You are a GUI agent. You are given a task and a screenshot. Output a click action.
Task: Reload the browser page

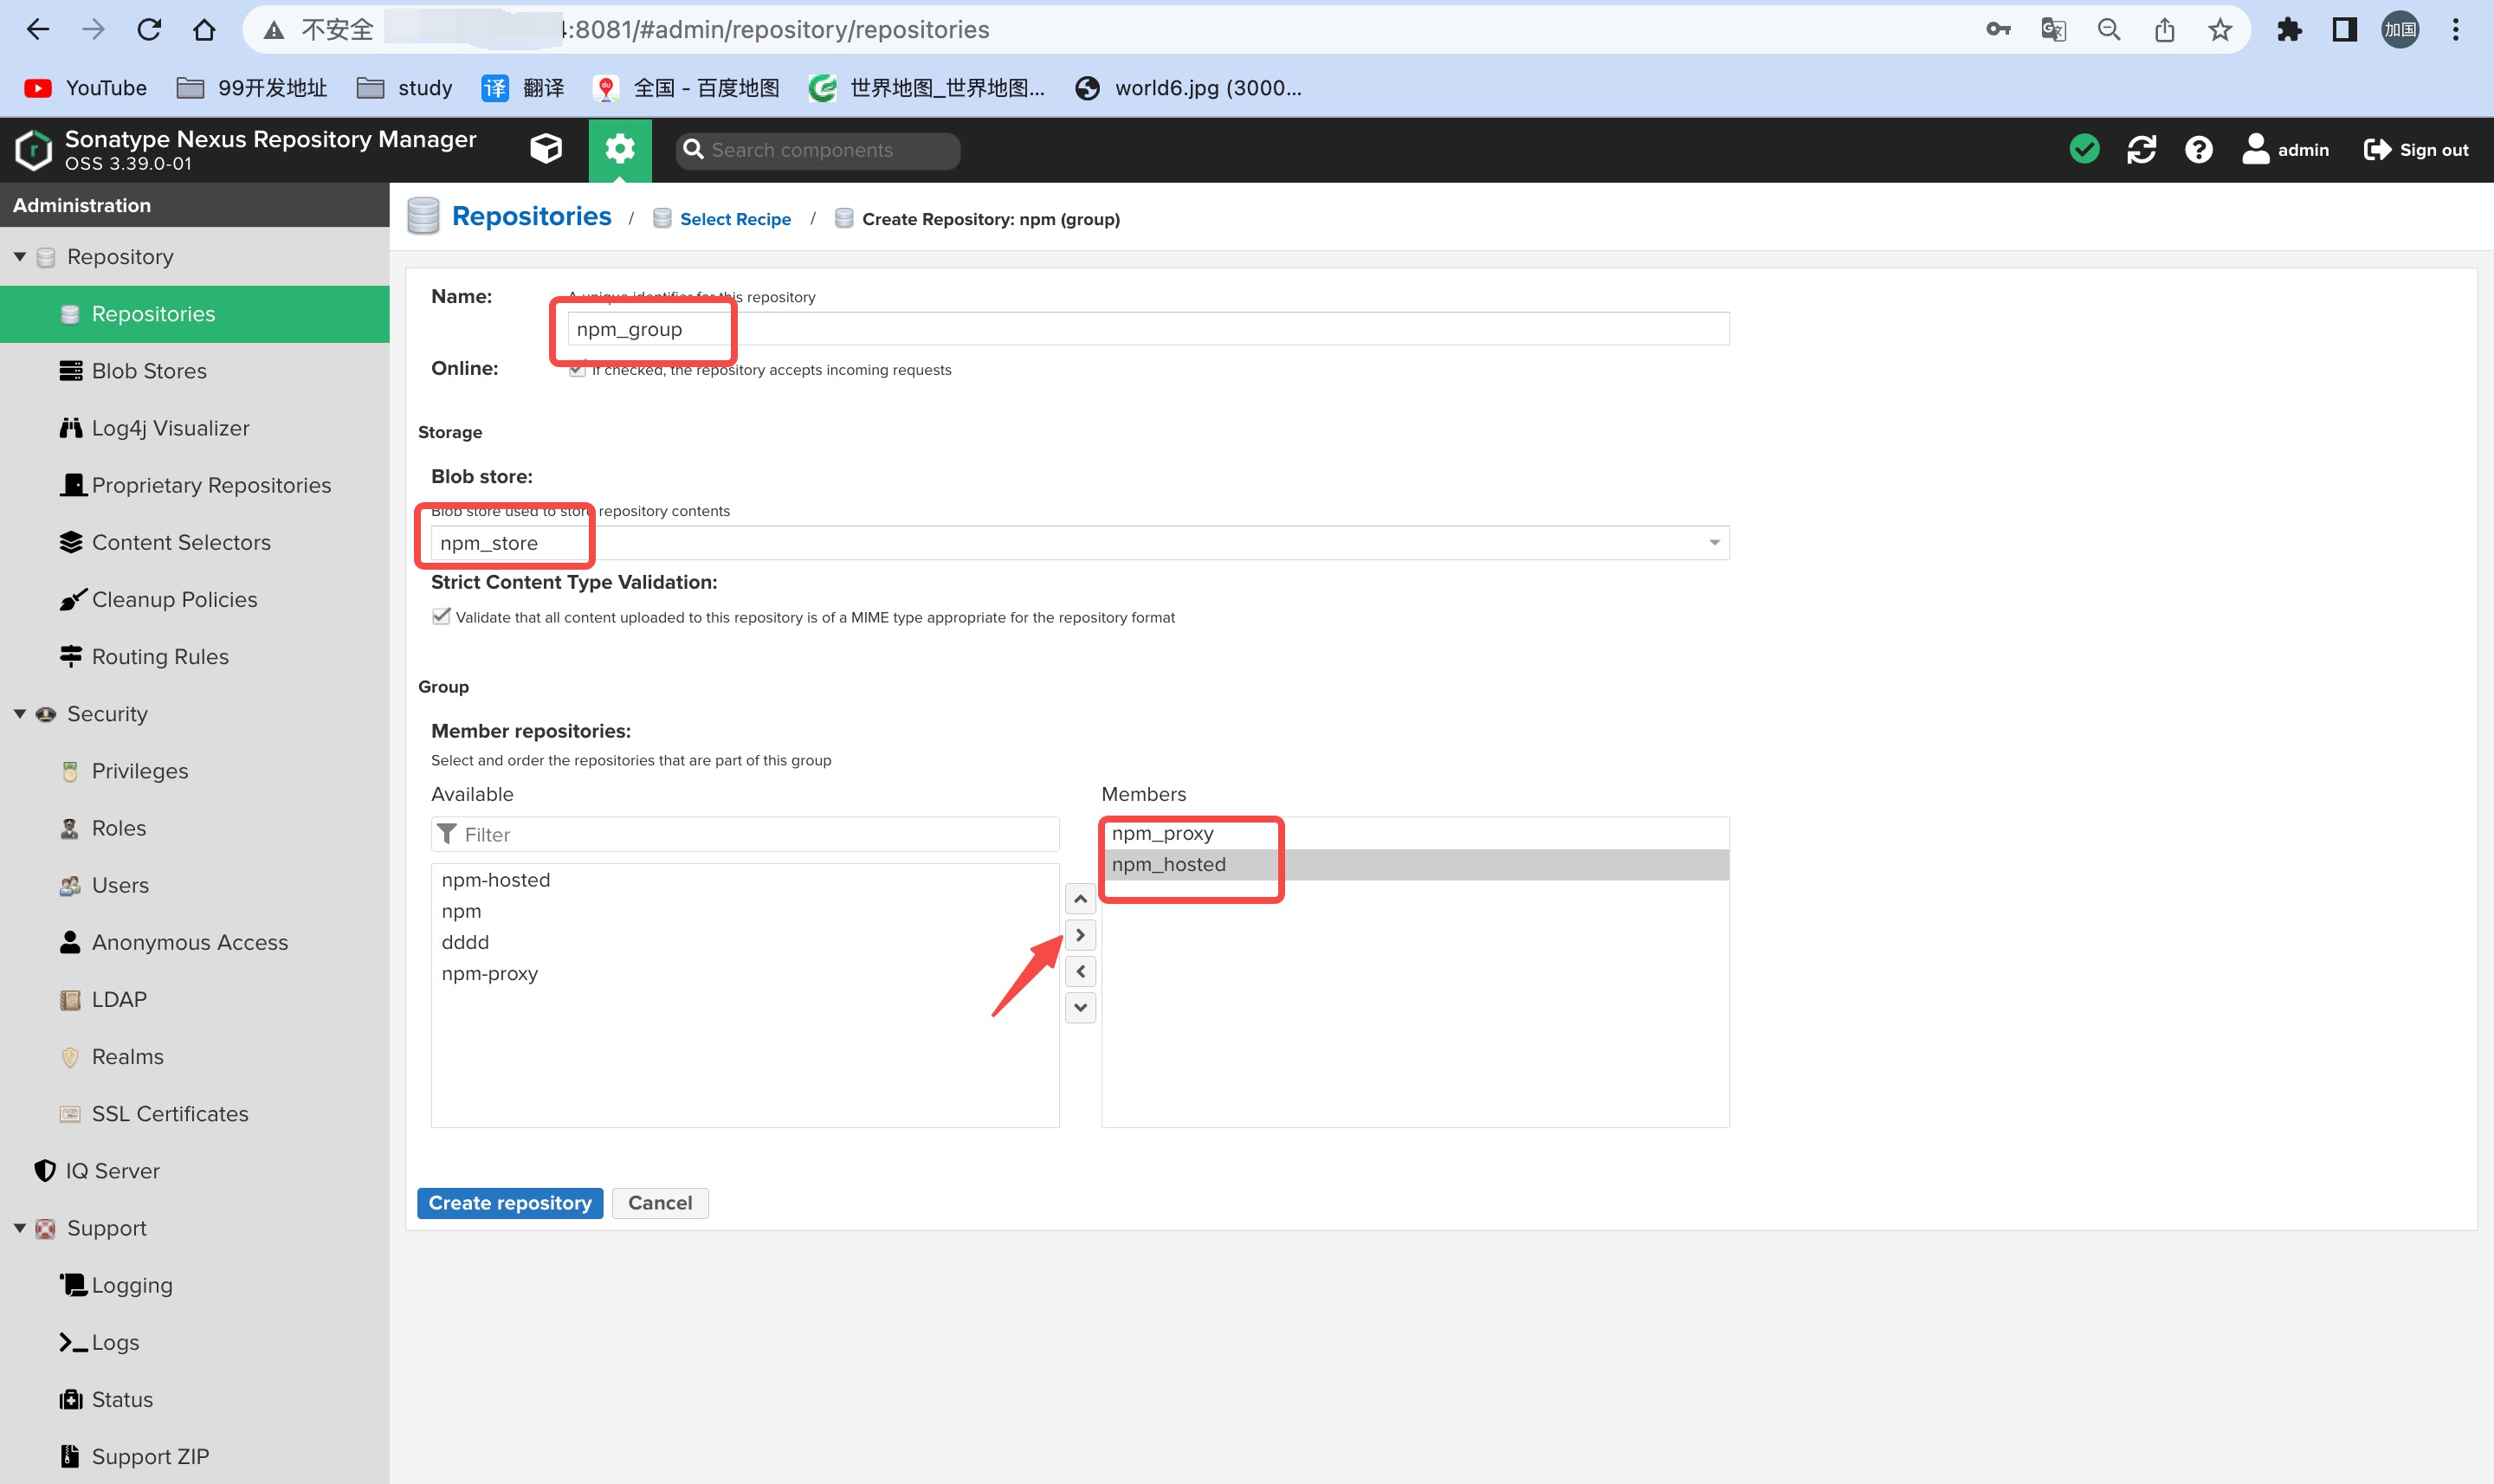tap(149, 30)
